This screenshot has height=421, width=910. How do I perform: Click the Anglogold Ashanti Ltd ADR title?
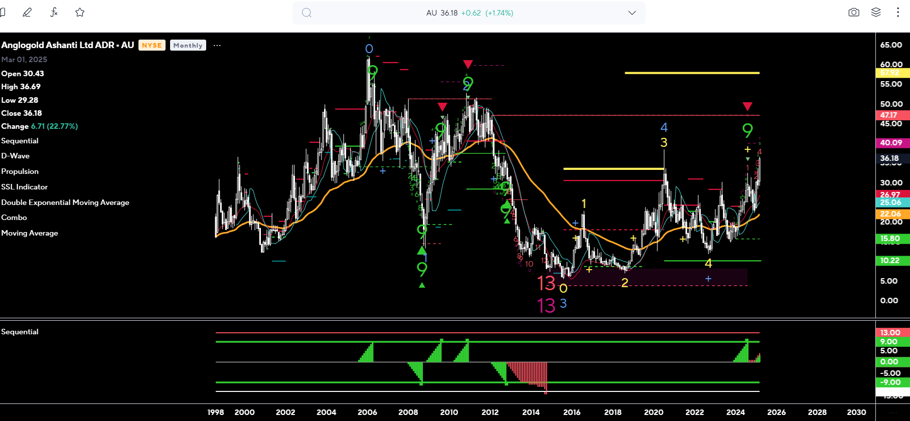pyautogui.click(x=67, y=45)
